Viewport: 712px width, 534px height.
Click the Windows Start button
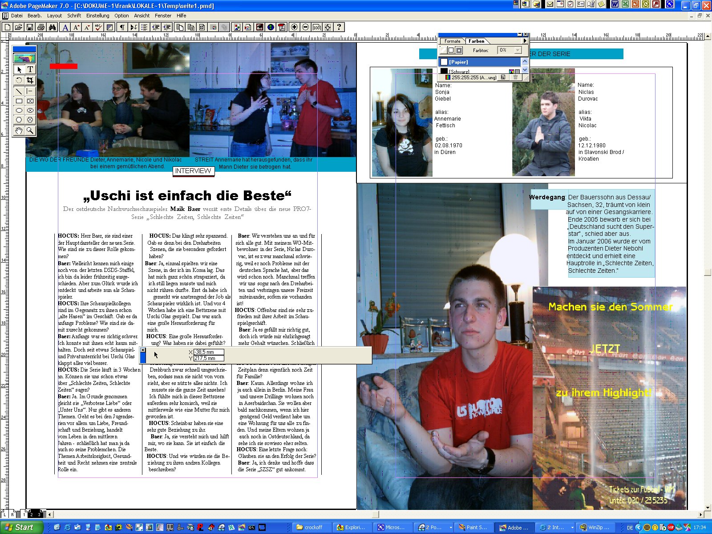pos(21,527)
